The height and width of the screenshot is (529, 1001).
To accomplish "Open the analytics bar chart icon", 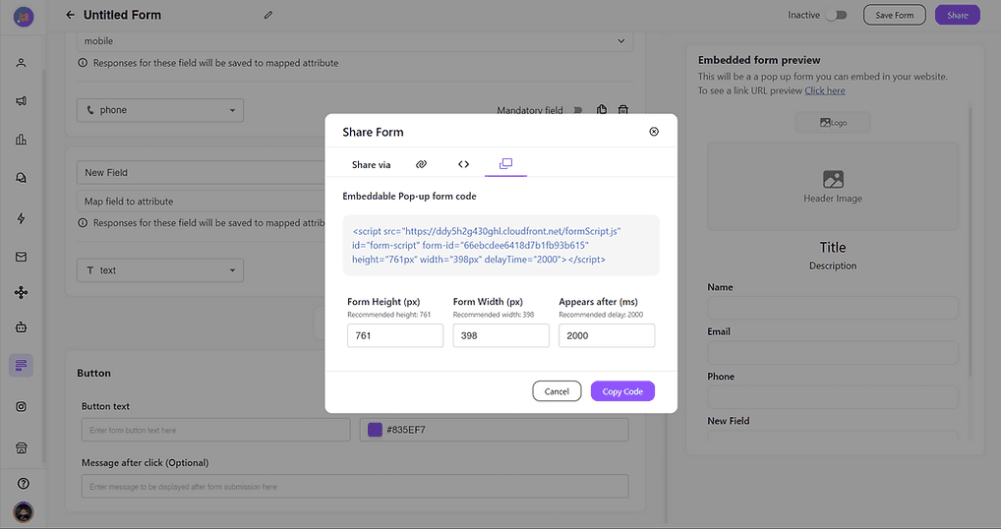I will coord(21,139).
